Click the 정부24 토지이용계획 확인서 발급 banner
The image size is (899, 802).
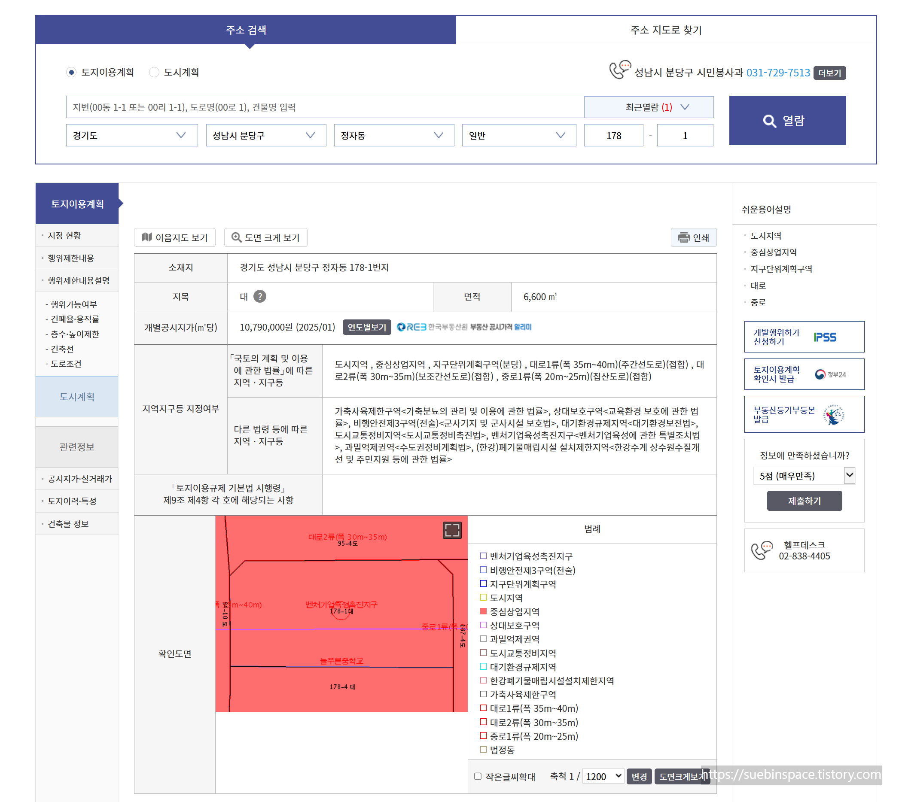click(x=804, y=374)
